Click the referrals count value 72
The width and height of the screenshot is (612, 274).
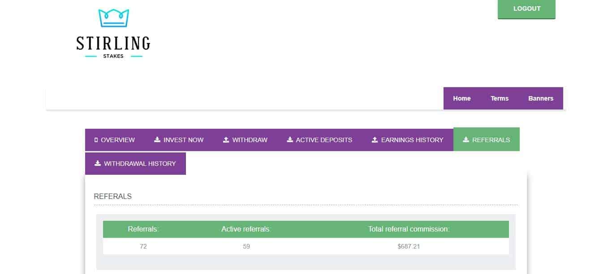[x=143, y=246]
